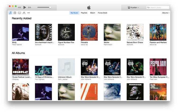Open the chainheart machine album cover
This screenshot has height=112, width=178.
pos(43,32)
